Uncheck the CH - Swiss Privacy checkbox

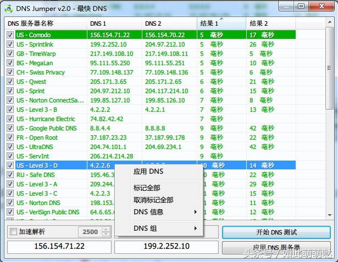coord(10,72)
